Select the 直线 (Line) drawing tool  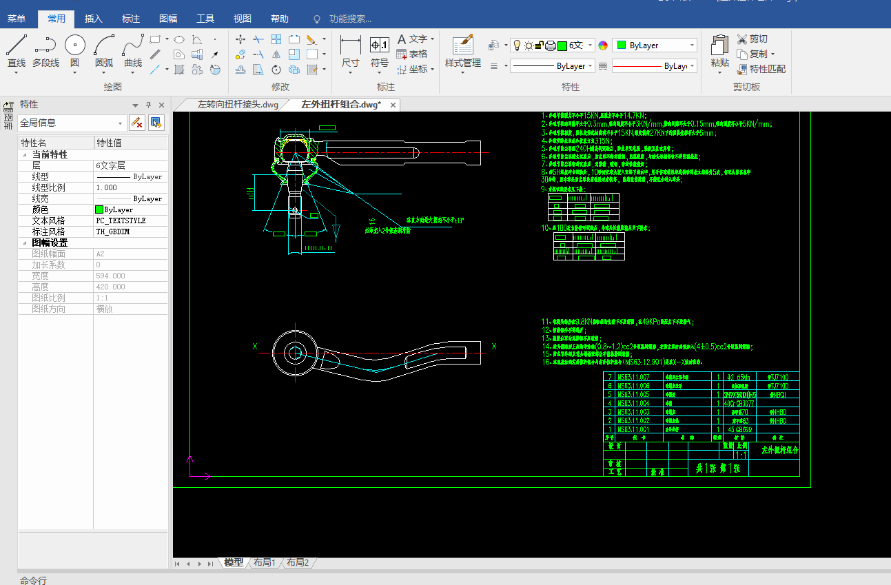[x=17, y=47]
